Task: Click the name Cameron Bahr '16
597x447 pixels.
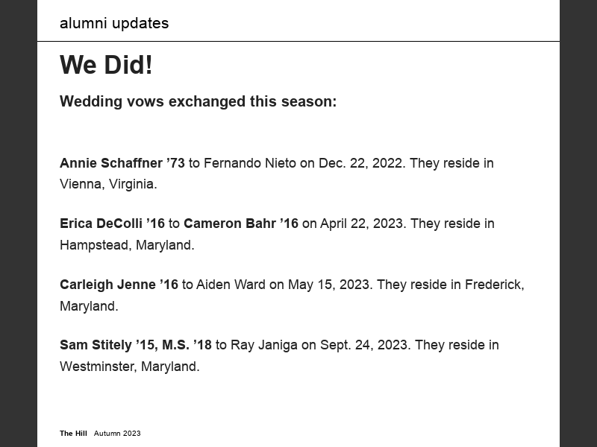Action: point(240,223)
